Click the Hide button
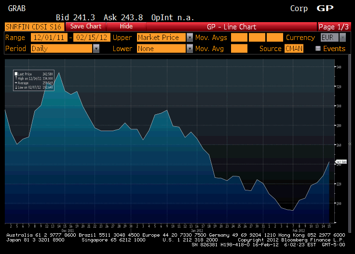355x254 pixels. (126, 27)
